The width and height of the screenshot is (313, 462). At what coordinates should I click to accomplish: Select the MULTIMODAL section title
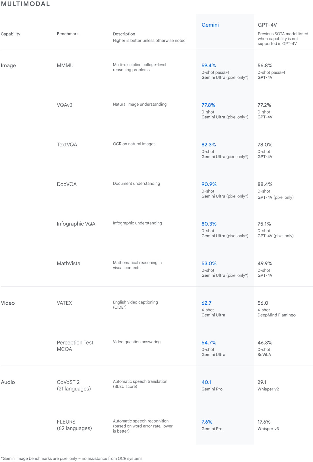click(25, 4)
